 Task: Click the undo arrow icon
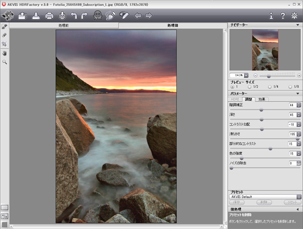(x=74, y=16)
